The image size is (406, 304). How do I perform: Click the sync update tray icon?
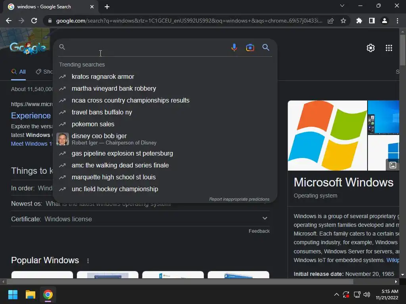[x=346, y=294]
